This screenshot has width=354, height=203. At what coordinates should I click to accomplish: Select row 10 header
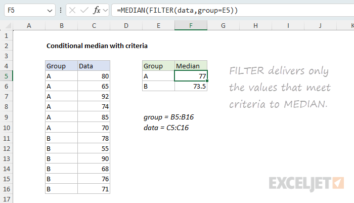click(x=6, y=128)
